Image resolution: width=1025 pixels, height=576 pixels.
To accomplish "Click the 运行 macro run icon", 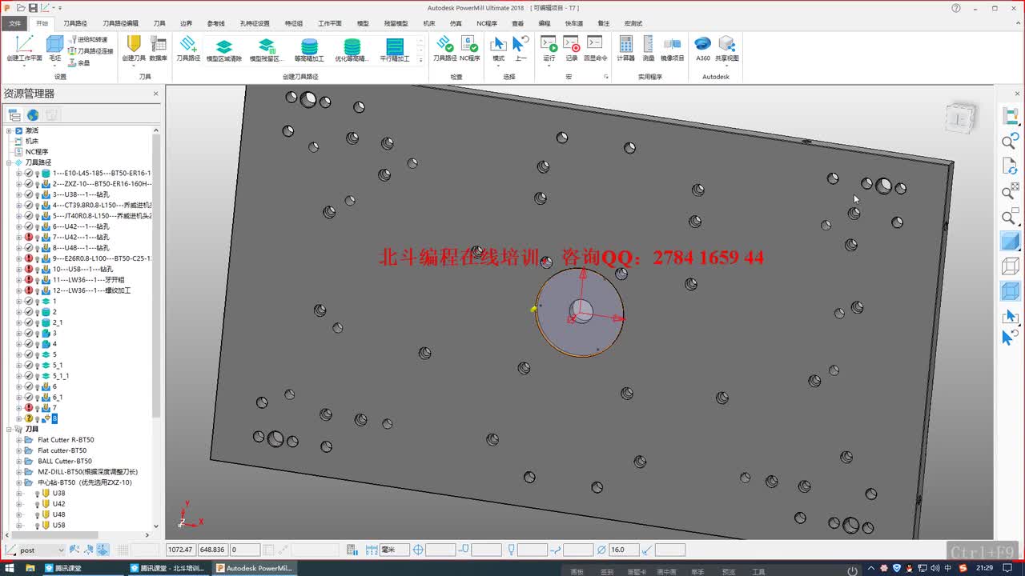I will (549, 43).
